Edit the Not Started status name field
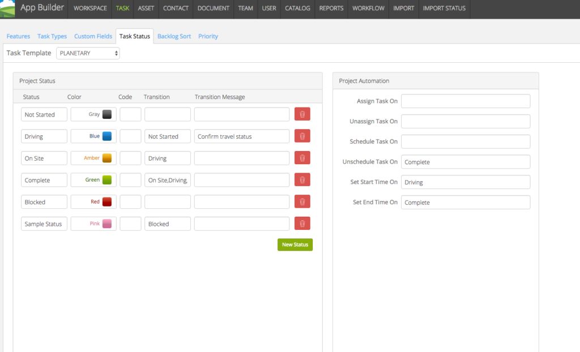Screen dimensions: 580x352 click(44, 114)
